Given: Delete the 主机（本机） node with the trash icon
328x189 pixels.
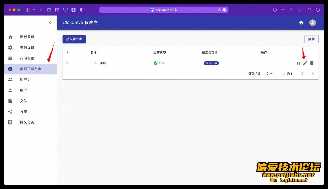Looking at the screenshot, I should pos(312,63).
